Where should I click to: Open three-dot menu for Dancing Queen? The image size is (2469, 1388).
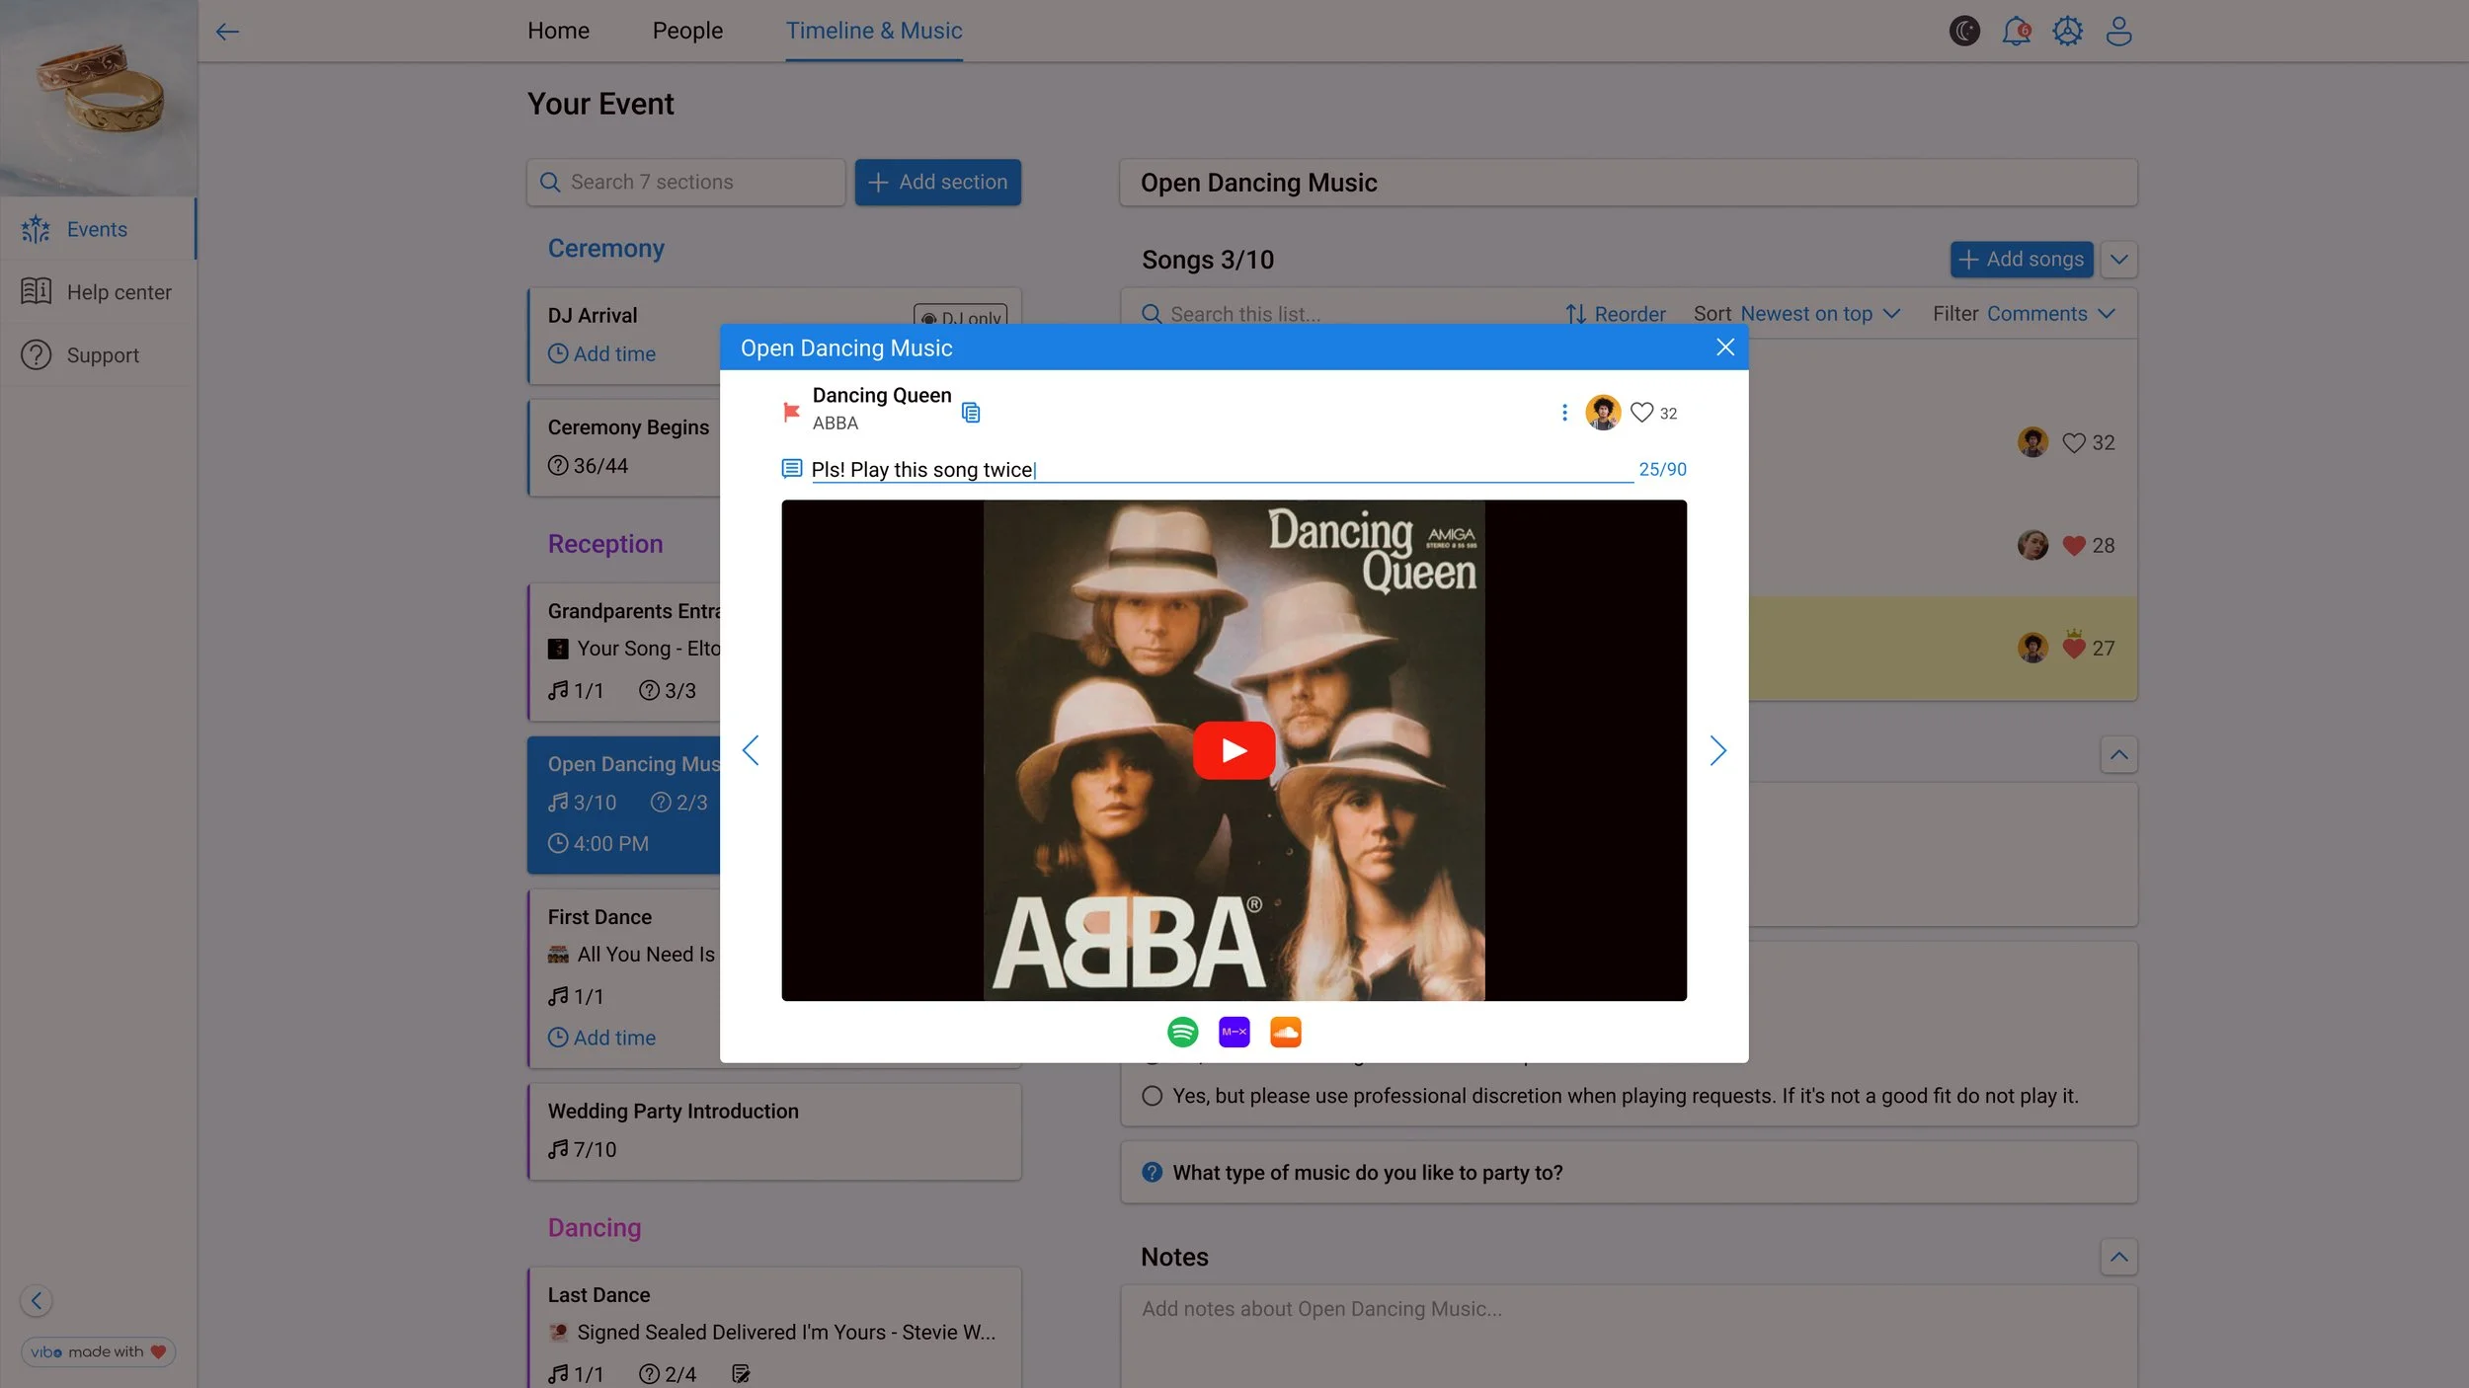1564,413
